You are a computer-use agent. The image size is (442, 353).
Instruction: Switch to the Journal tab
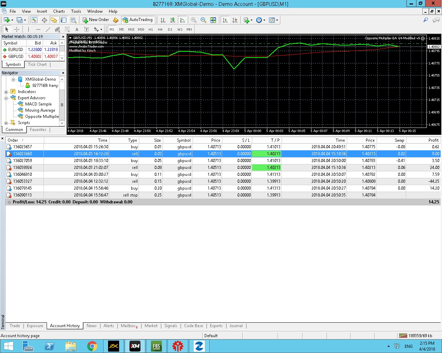pos(236,326)
